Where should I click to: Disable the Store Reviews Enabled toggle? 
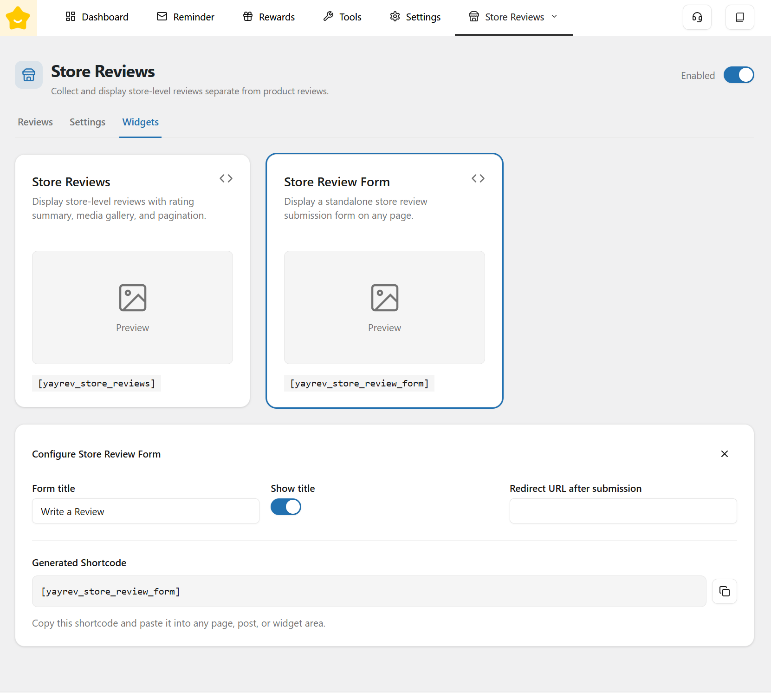coord(739,75)
